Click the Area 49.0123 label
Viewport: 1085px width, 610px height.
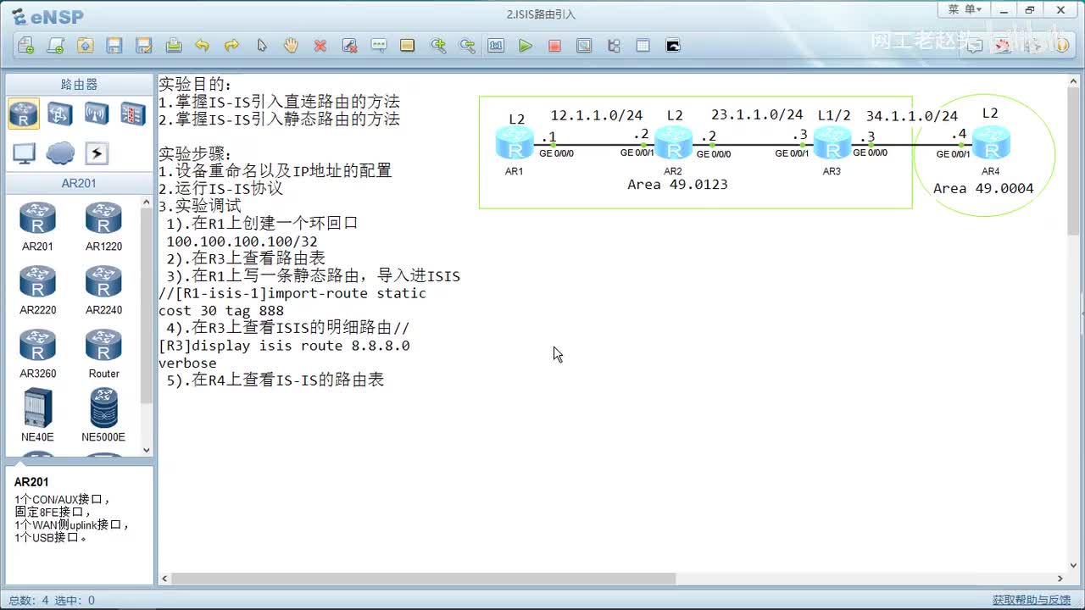tap(677, 185)
